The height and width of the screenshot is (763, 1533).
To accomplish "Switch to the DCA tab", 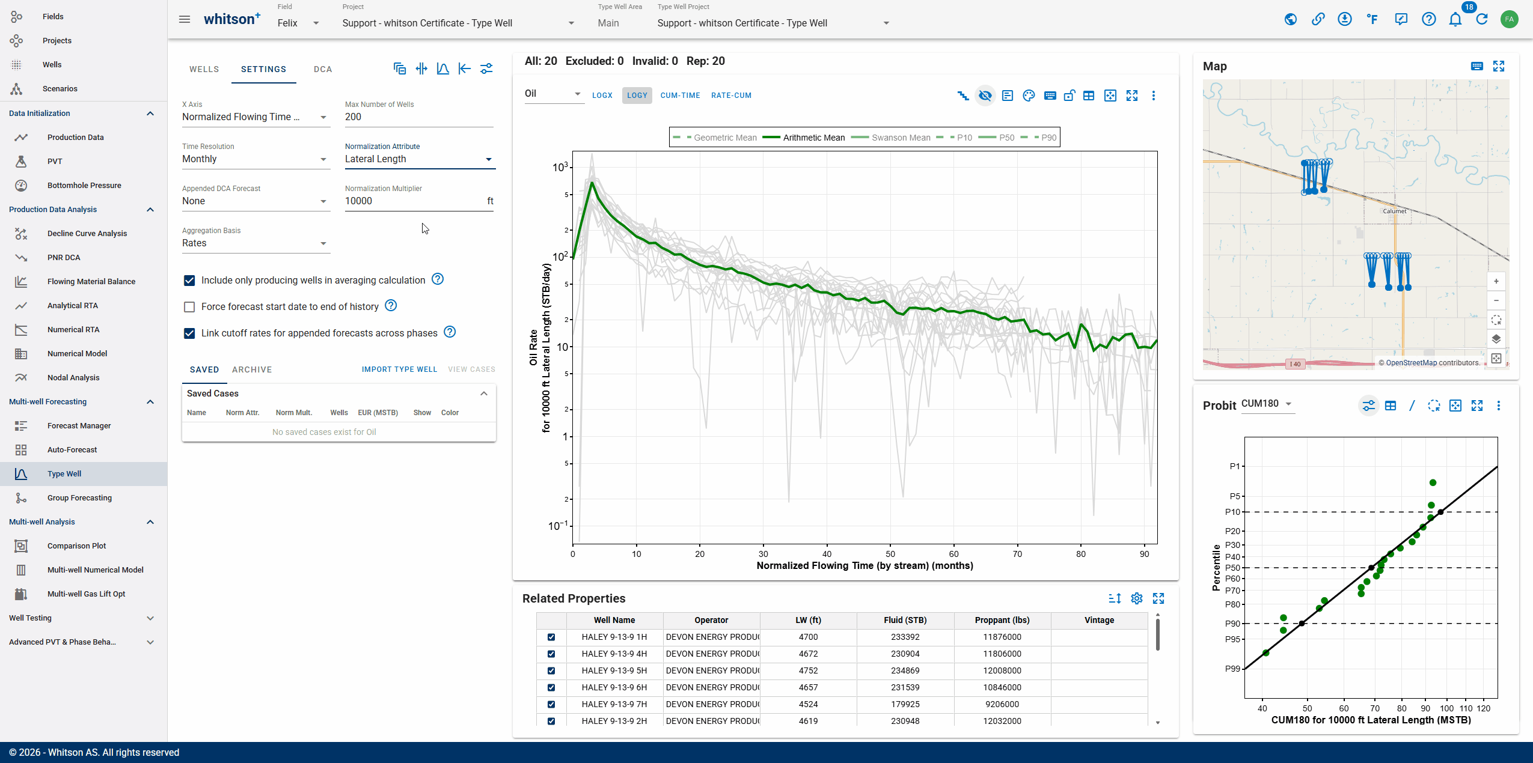I will (323, 69).
